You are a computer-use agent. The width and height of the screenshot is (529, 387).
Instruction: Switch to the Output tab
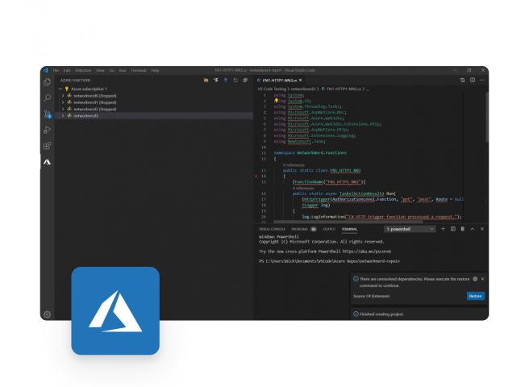(329, 229)
